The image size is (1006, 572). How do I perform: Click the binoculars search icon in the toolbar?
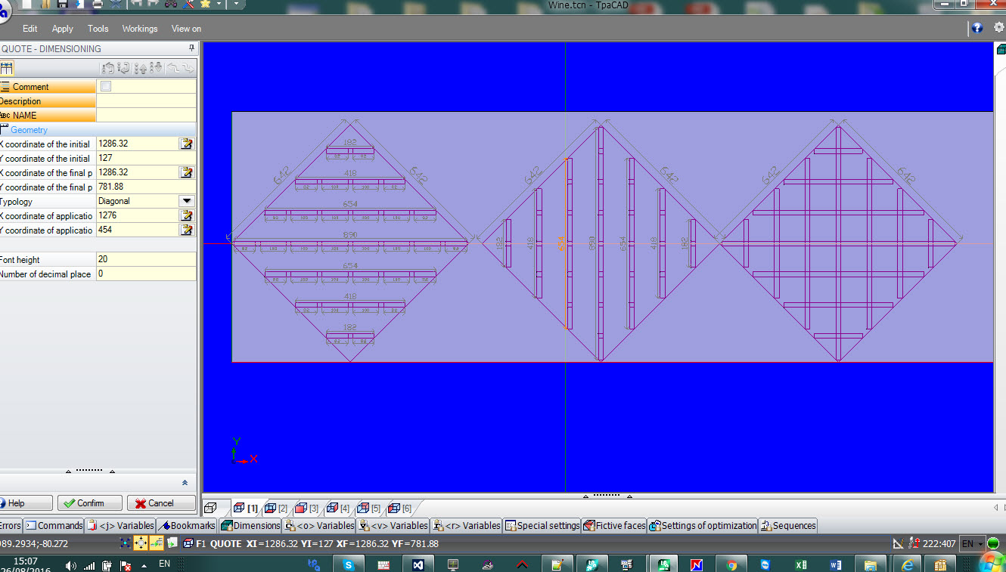[170, 4]
